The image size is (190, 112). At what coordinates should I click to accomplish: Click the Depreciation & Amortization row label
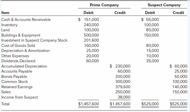(x=26, y=51)
